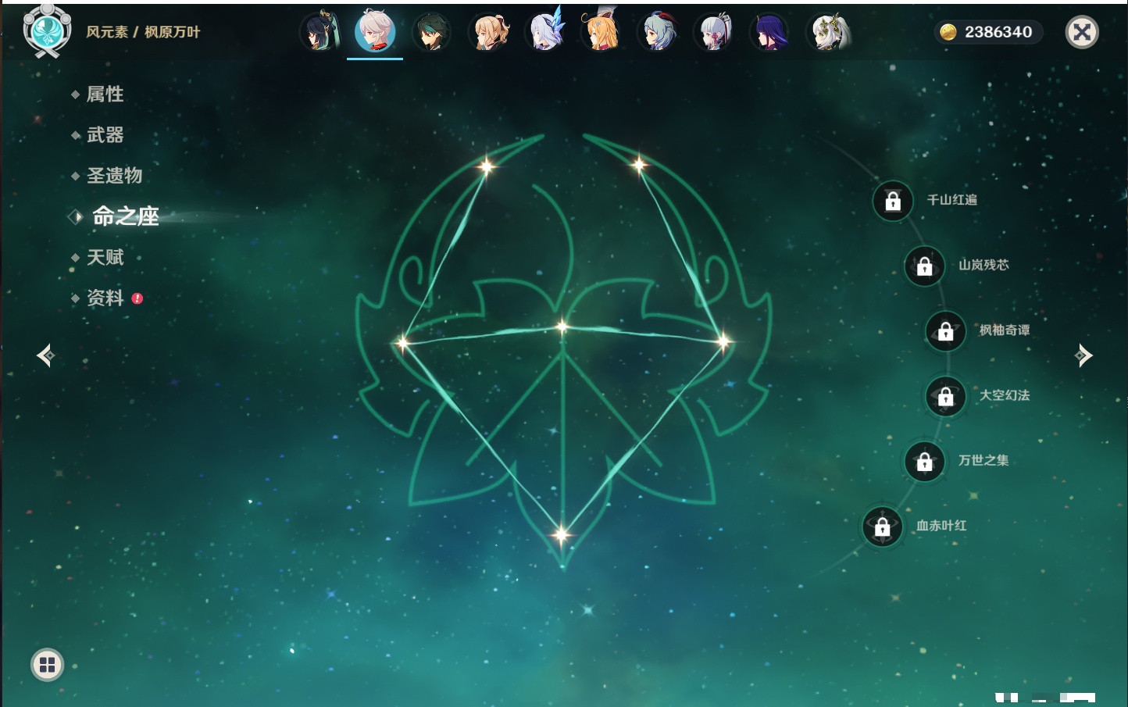The height and width of the screenshot is (707, 1128).
Task: Click the red alert badge next to 资料
Action: coord(137,298)
